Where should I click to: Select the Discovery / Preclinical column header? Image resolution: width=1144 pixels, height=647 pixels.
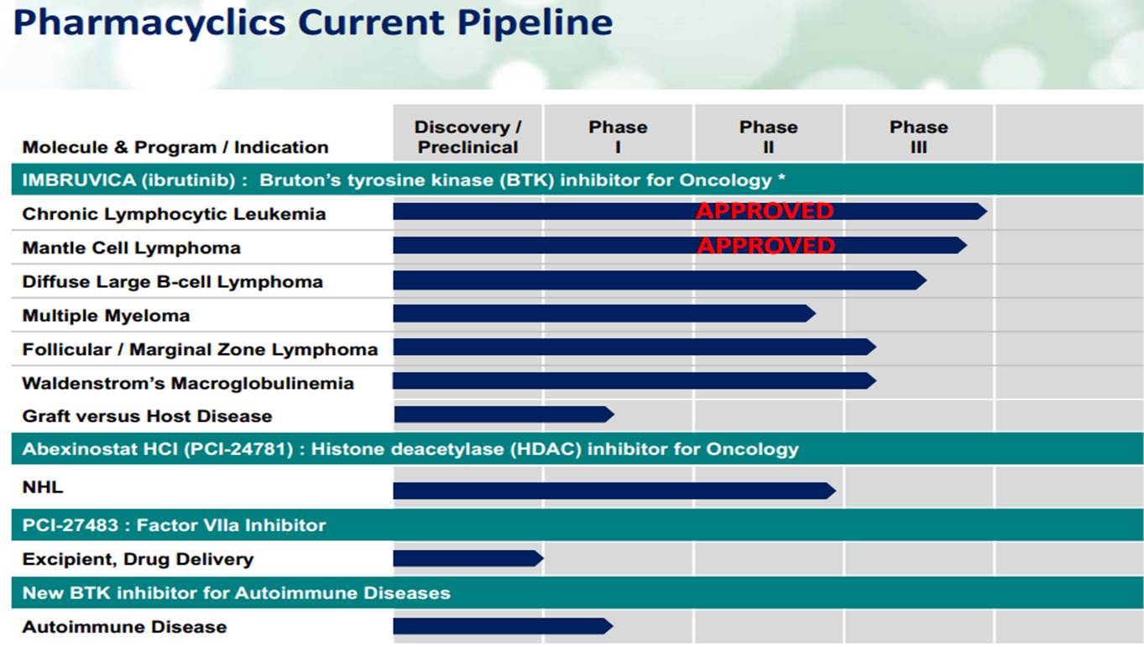click(468, 137)
